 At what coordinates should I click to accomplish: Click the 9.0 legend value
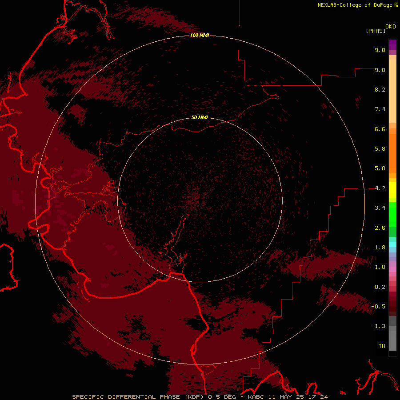[x=380, y=70]
